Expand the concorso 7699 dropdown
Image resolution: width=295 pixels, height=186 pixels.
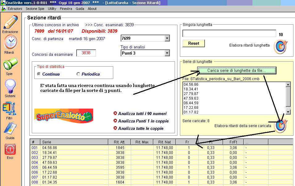click(x=167, y=38)
